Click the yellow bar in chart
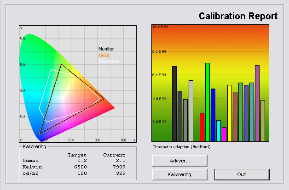Screen dimensions: 289x190 [230, 113]
